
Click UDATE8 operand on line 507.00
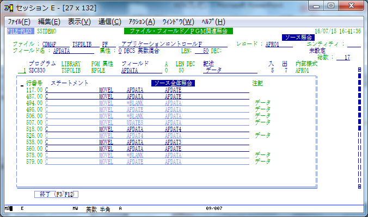tap(135, 123)
